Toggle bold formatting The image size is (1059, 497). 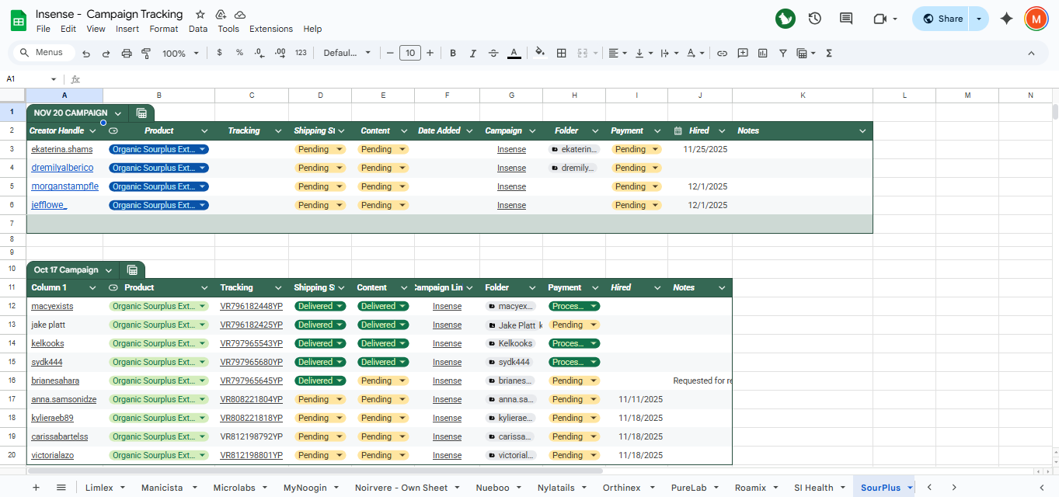(x=453, y=53)
